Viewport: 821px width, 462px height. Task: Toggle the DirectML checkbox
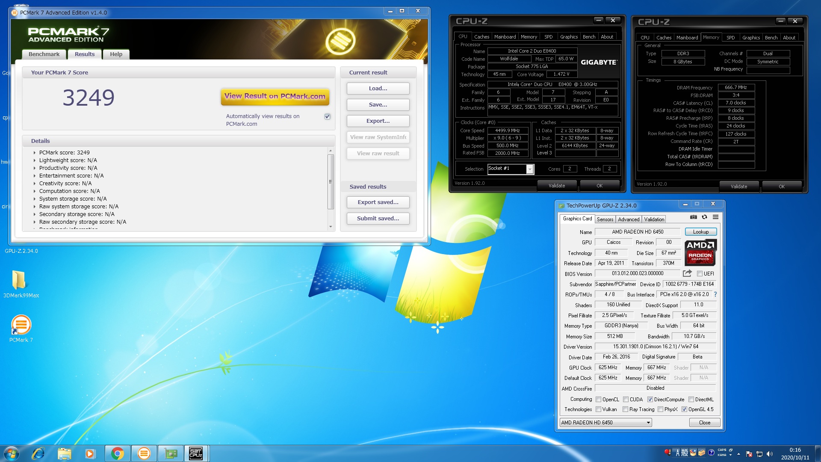coord(691,400)
